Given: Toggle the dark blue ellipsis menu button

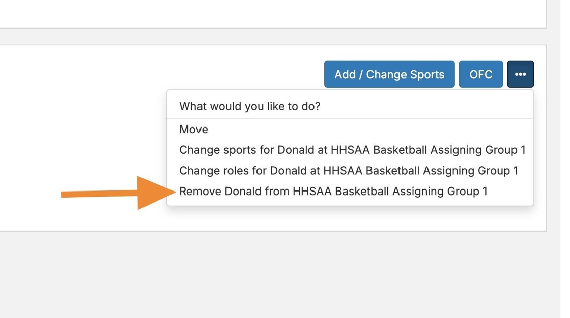Looking at the screenshot, I should 520,74.
